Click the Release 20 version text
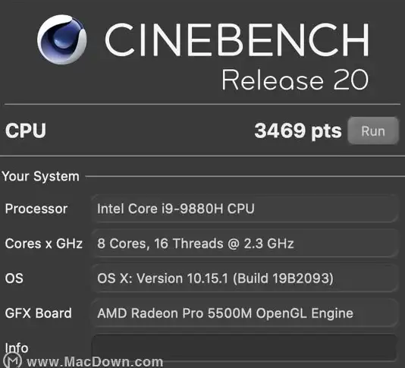Viewport: 405px width, 368px height. (x=295, y=80)
